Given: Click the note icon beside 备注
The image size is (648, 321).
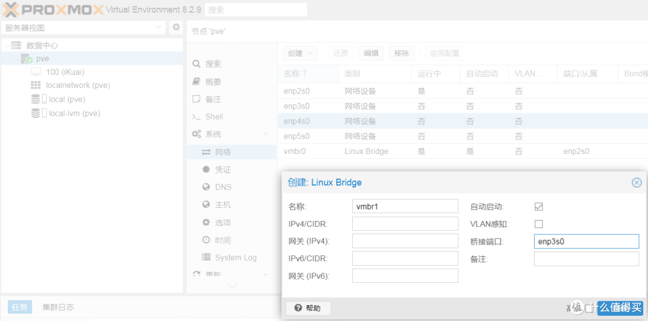Looking at the screenshot, I should (x=196, y=99).
